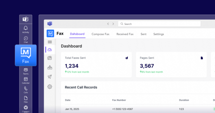Open the Sent tab
This screenshot has width=215, height=113.
tap(143, 34)
